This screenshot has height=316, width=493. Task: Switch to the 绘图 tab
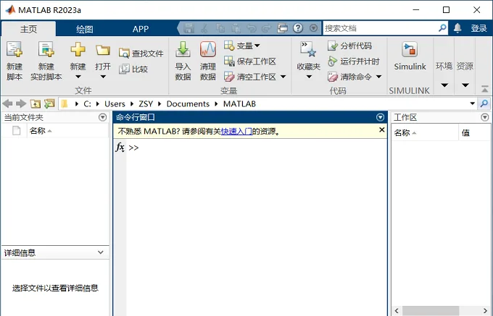point(85,29)
